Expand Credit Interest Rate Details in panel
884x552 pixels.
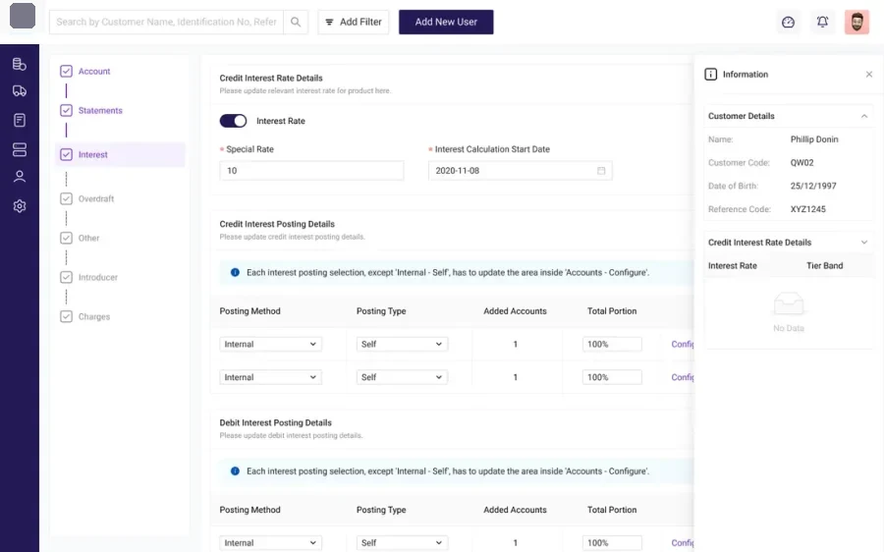863,243
